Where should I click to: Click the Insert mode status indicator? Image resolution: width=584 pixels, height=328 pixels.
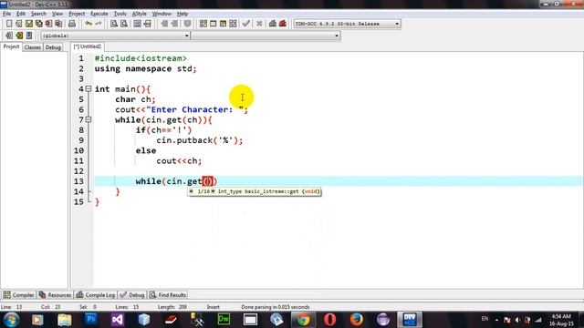(213, 307)
